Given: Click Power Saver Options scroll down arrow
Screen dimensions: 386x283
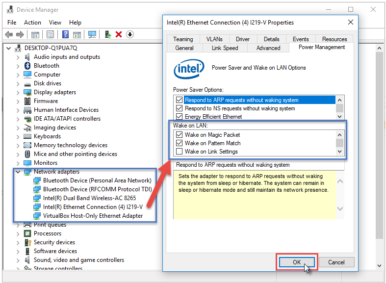Looking at the screenshot, I should click(340, 116).
